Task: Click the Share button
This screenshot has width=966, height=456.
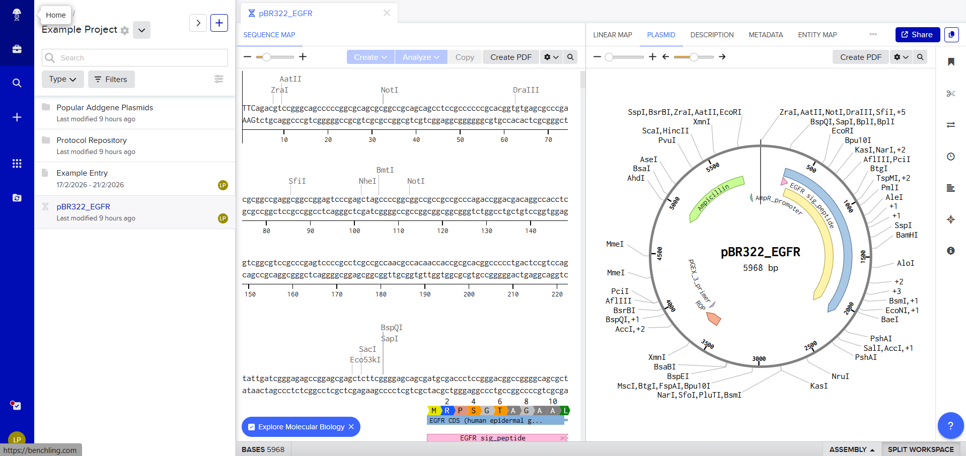Action: 917,35
